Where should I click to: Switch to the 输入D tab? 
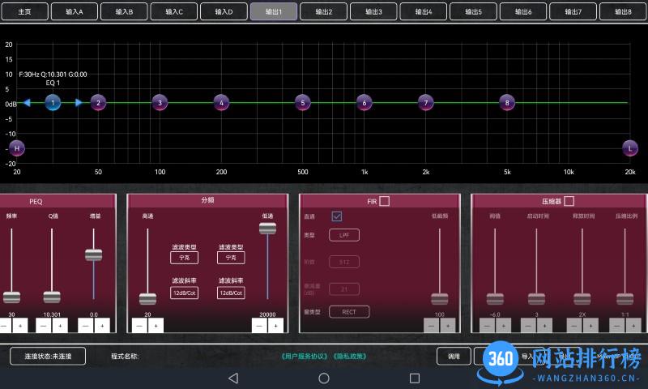pyautogui.click(x=224, y=11)
